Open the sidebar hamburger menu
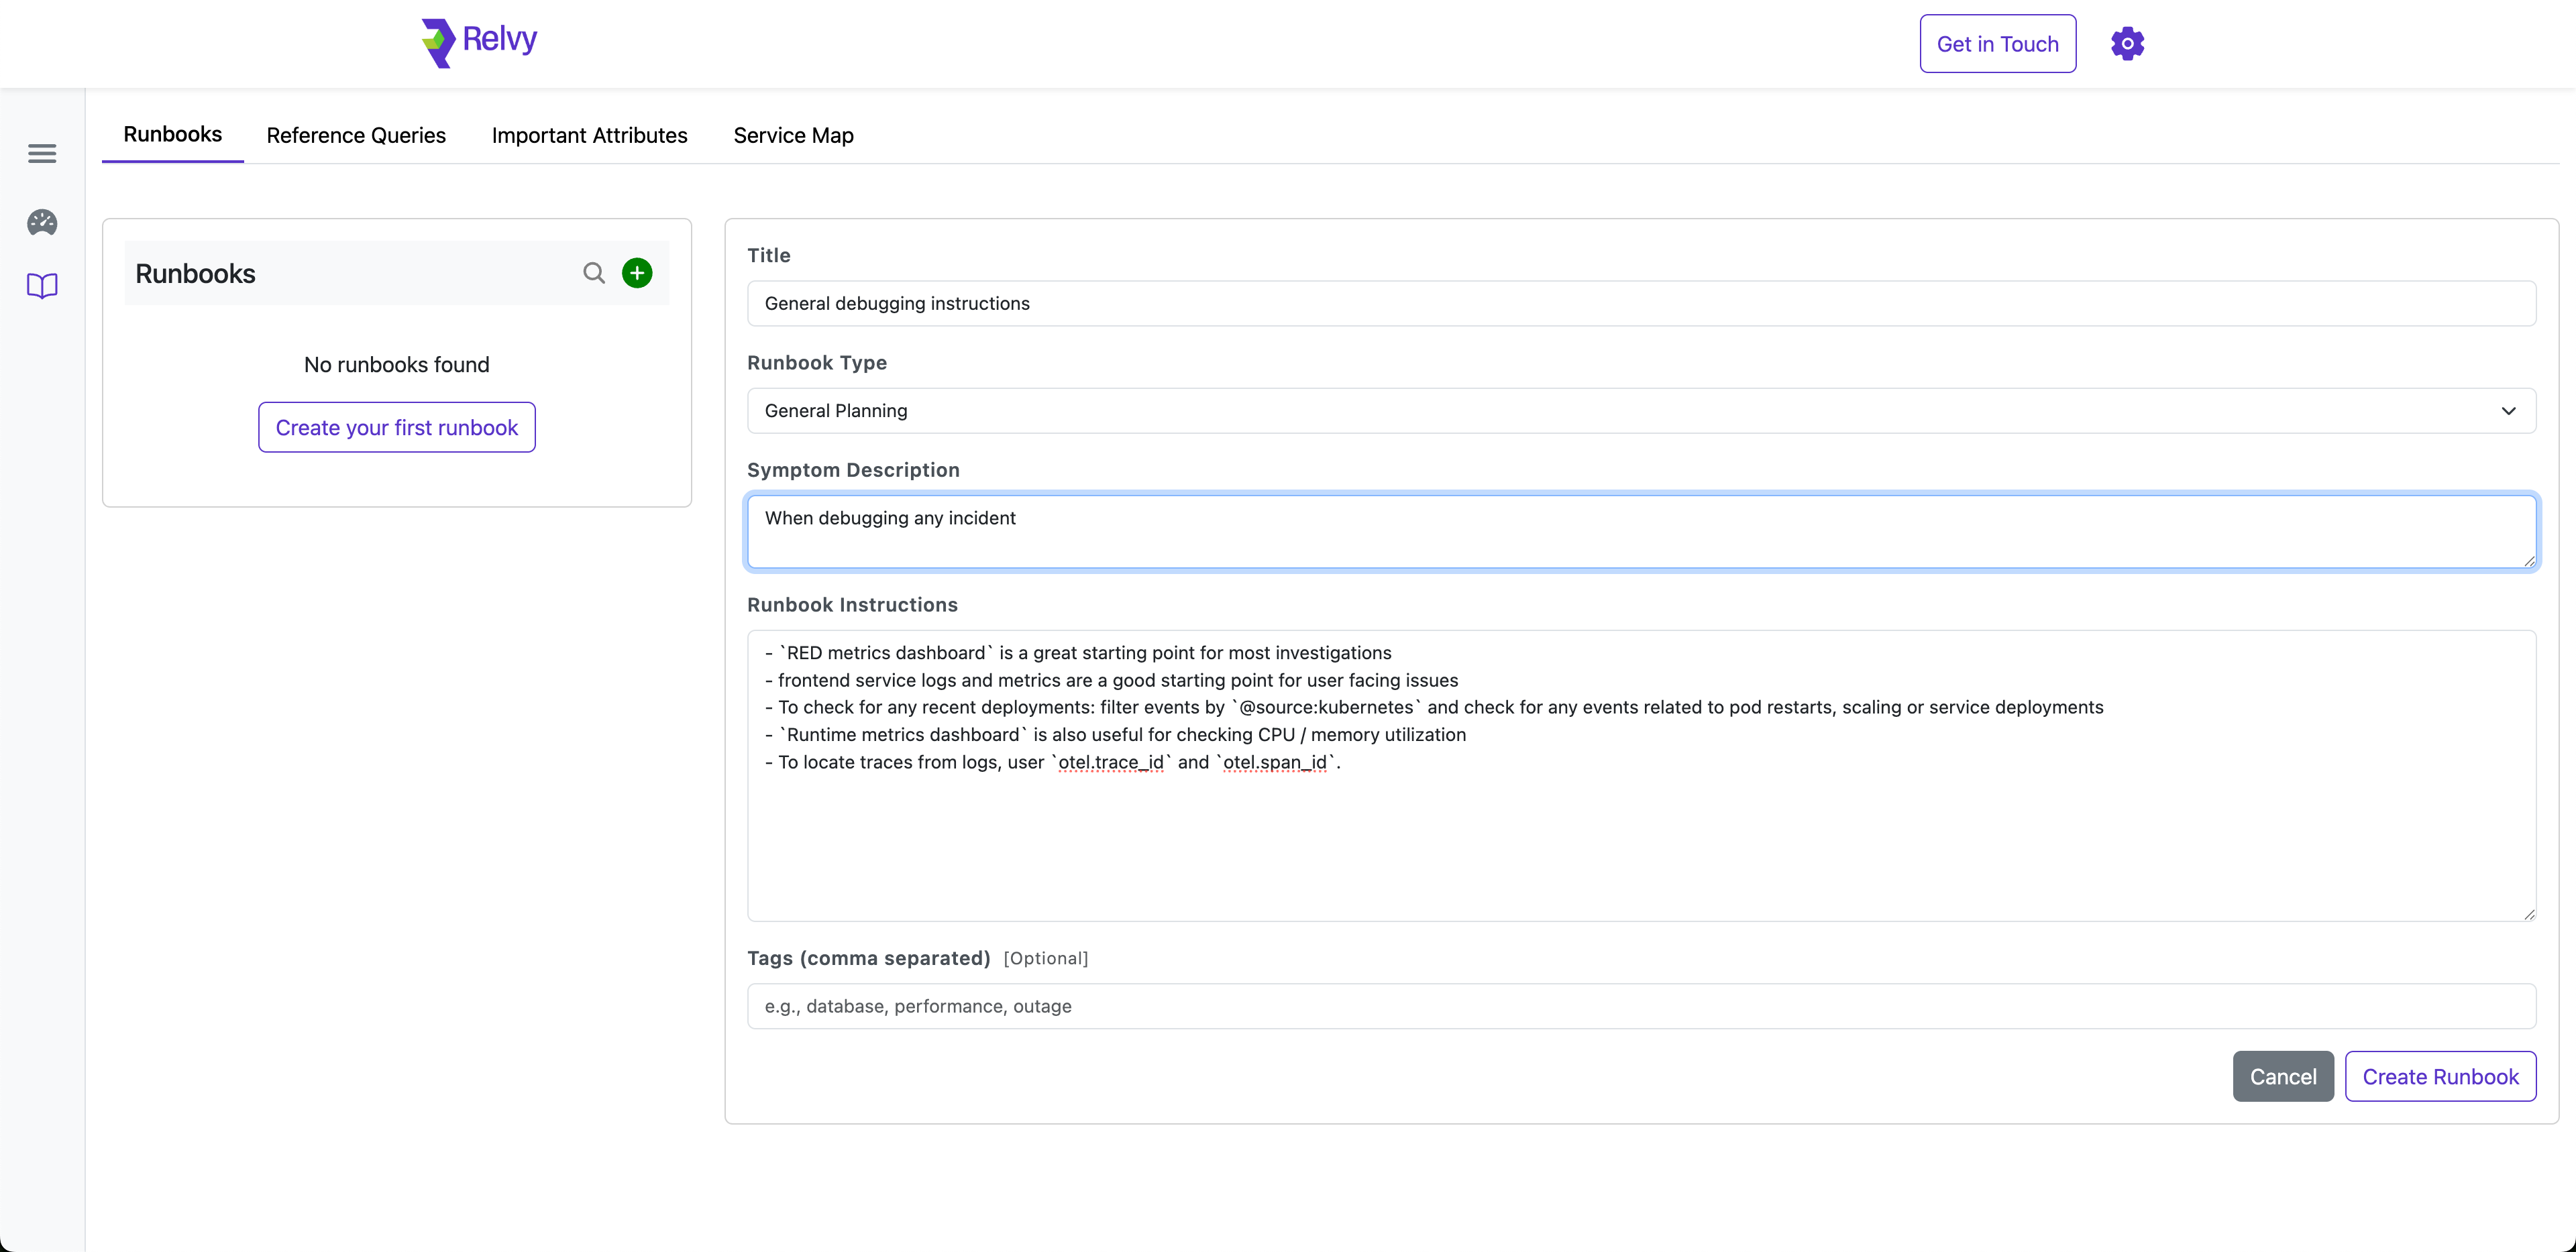The height and width of the screenshot is (1252, 2576). click(41, 153)
